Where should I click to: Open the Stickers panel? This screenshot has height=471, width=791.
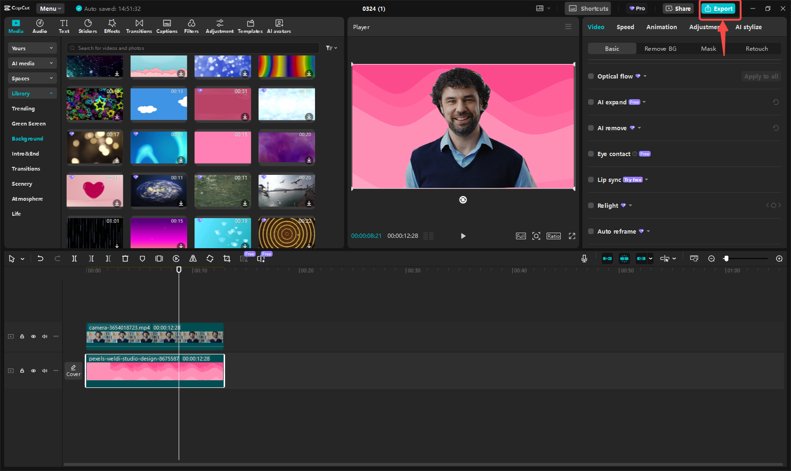[x=88, y=26]
